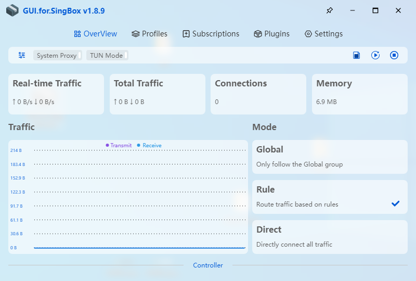Click the 214 B axis label

point(16,150)
